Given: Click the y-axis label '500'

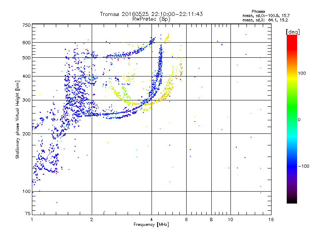Looking at the screenshot, I should click(26, 58).
